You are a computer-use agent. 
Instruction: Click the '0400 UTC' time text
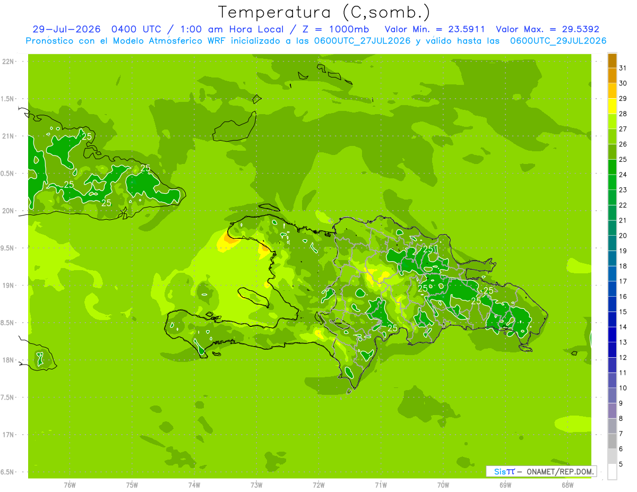(136, 29)
